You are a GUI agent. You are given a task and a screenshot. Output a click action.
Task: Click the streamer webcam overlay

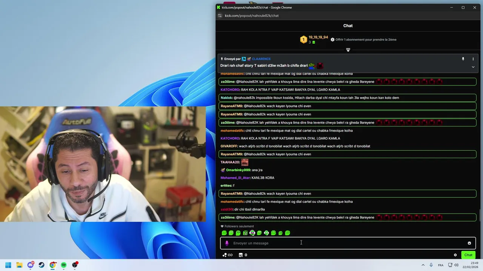point(103,164)
